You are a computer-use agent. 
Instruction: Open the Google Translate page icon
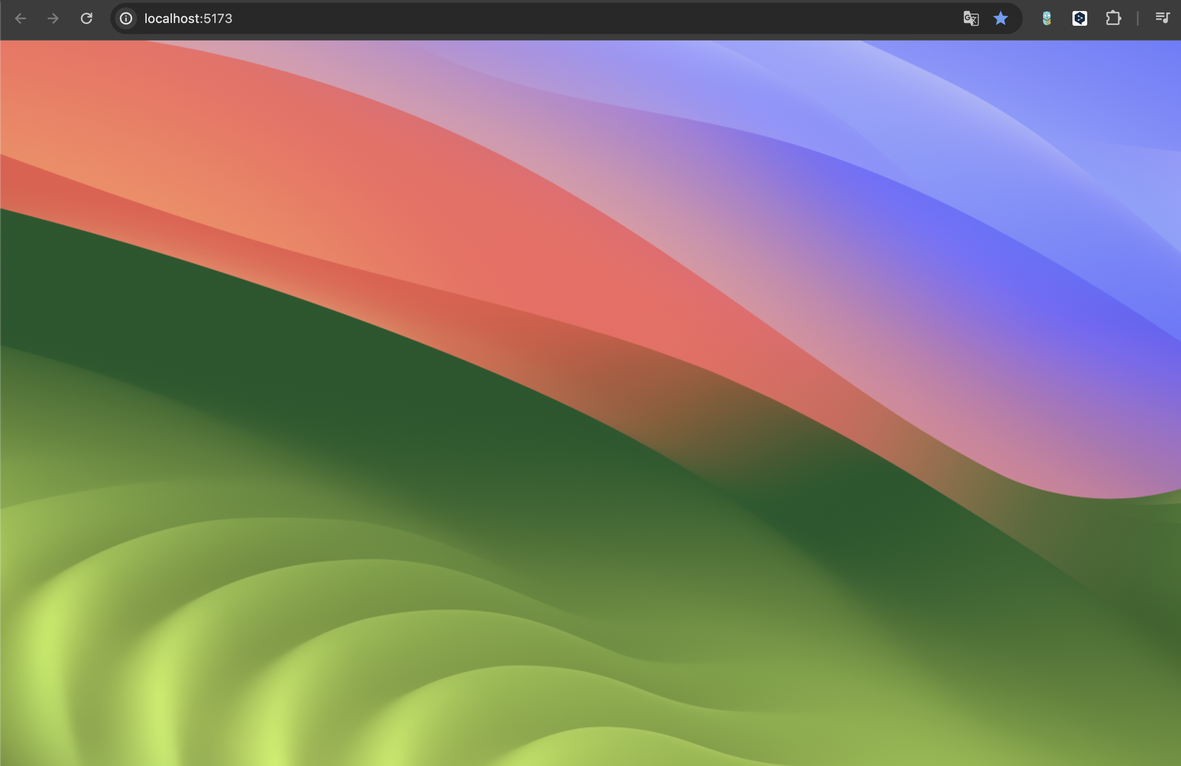971,18
